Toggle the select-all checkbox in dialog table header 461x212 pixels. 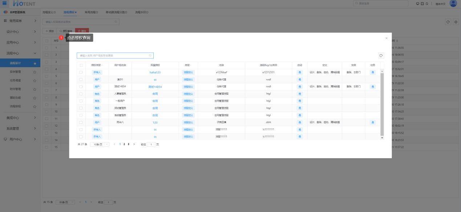[x=81, y=65]
